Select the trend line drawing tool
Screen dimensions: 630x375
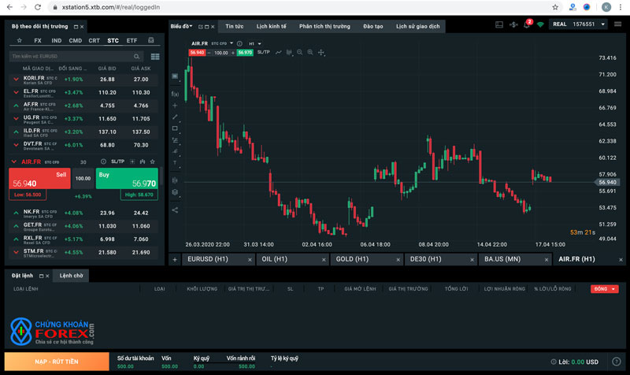(175, 117)
